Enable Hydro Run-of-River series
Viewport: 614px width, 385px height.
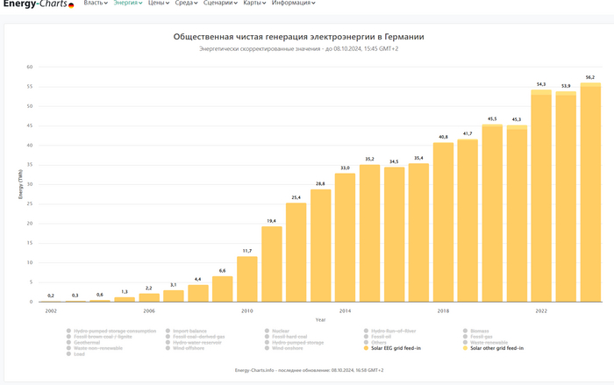(389, 331)
